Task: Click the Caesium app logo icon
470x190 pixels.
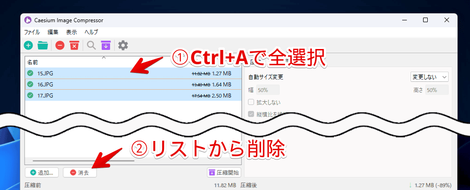Action: (x=28, y=20)
